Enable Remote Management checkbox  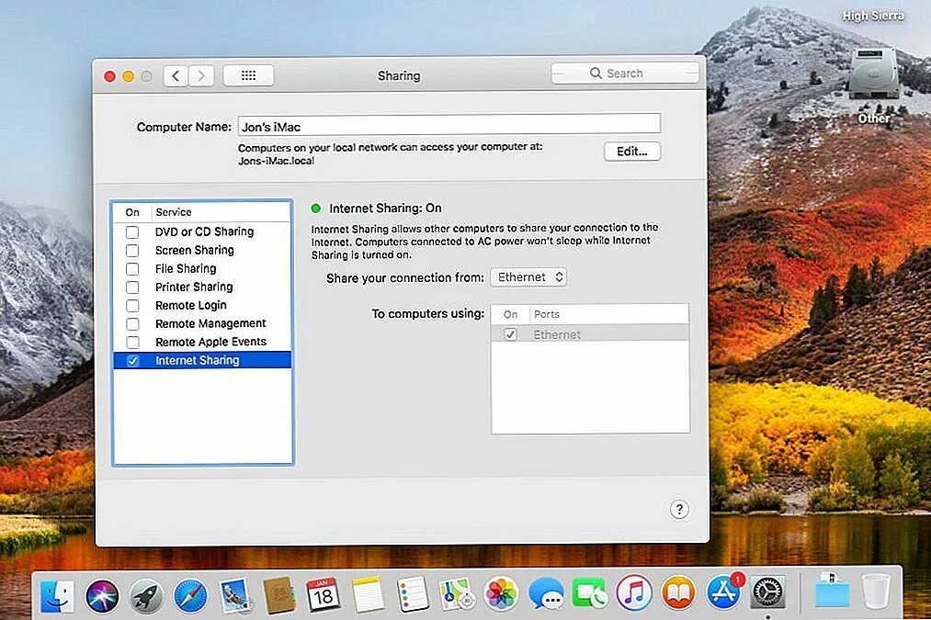[132, 324]
